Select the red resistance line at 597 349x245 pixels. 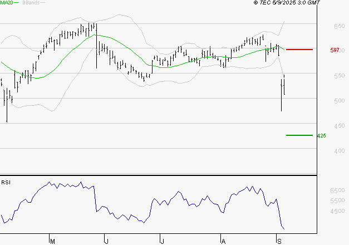(299, 50)
